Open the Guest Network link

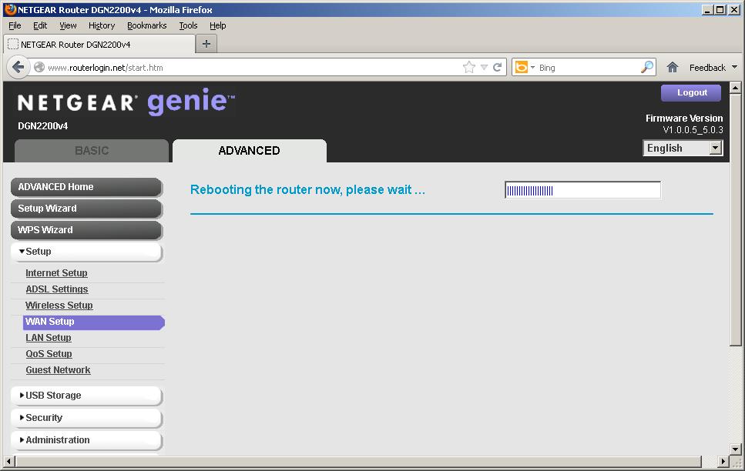coord(58,370)
